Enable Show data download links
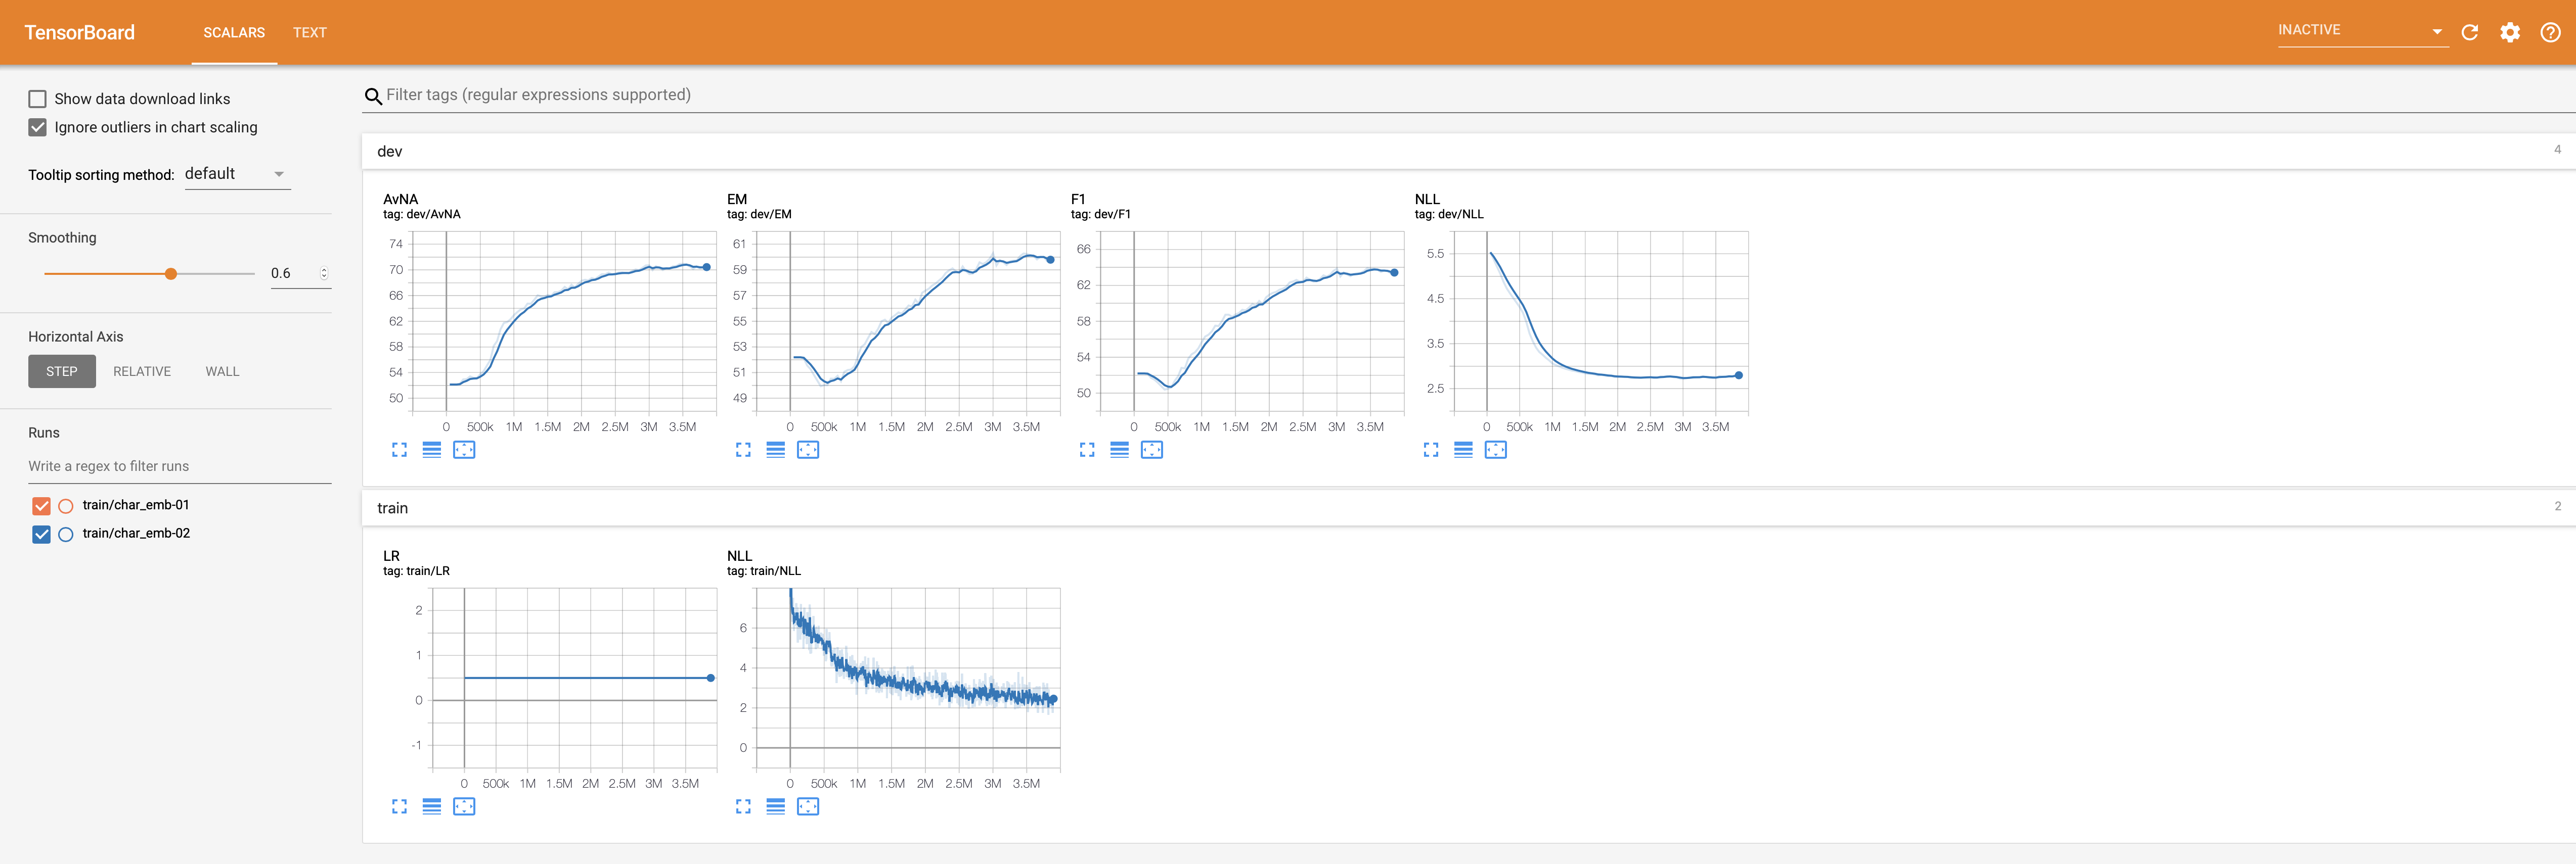The image size is (2576, 864). [x=38, y=99]
